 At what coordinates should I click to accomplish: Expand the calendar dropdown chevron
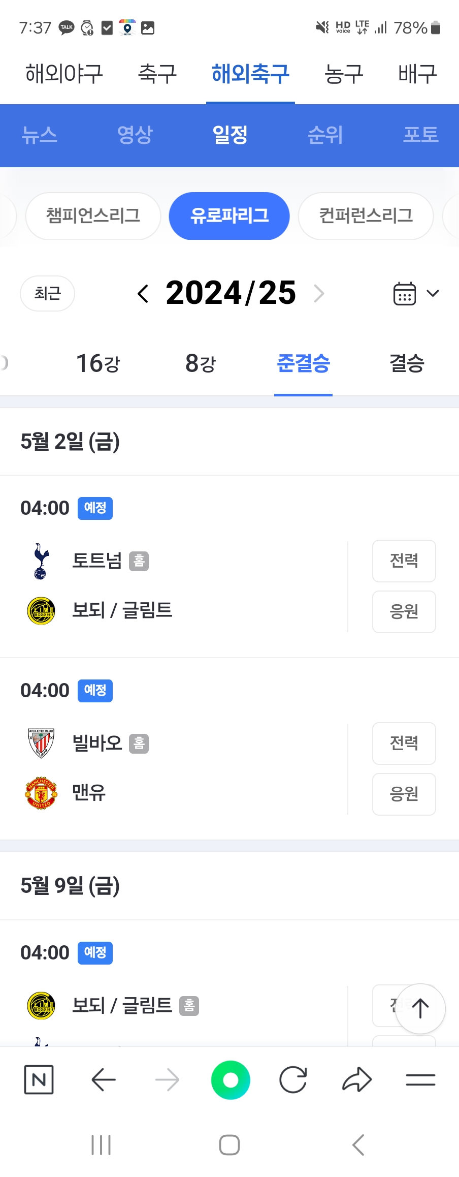[x=433, y=293]
